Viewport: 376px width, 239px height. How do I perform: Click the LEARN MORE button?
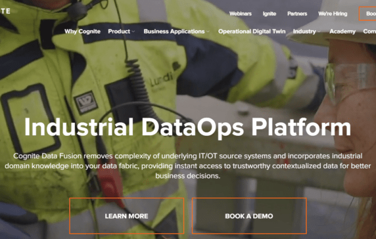[127, 216]
